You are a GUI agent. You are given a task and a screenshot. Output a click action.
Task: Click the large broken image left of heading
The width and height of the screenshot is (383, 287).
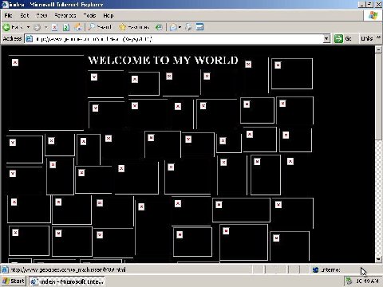46,92
